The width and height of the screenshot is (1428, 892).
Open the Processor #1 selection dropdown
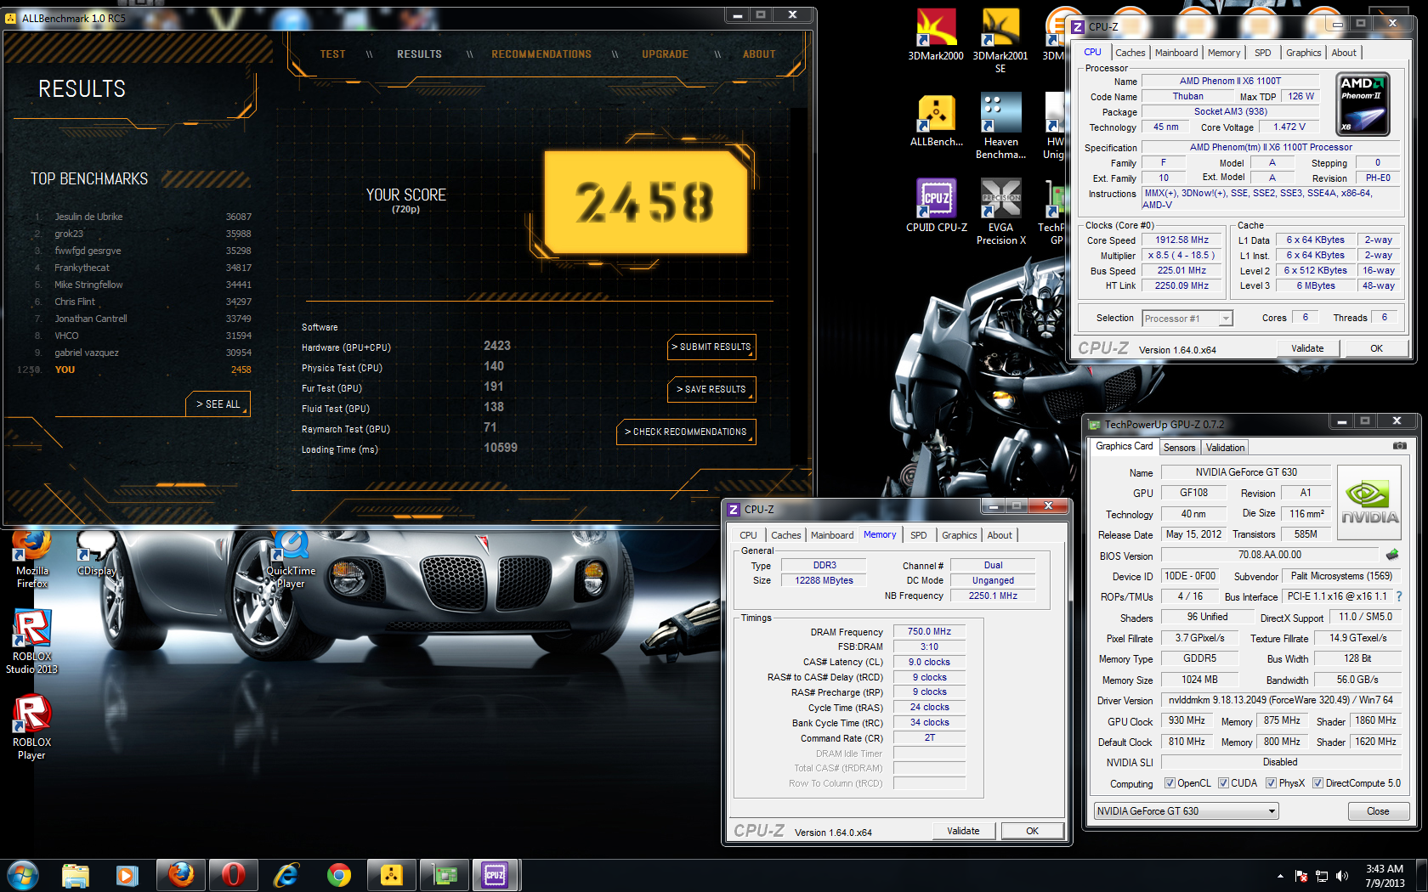(x=1187, y=319)
